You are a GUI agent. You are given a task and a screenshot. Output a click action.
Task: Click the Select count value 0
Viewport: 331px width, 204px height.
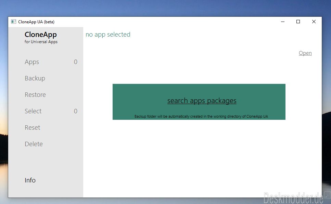[x=76, y=111]
